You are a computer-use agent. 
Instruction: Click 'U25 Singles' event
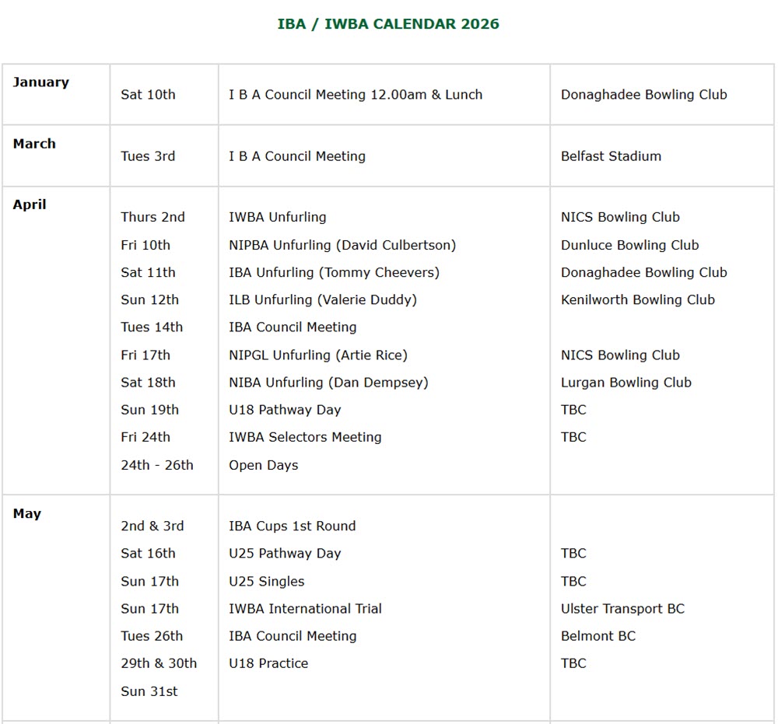(x=266, y=582)
